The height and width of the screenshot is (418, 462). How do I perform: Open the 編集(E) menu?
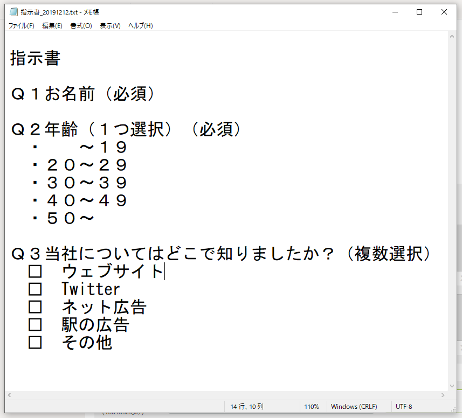(x=52, y=26)
